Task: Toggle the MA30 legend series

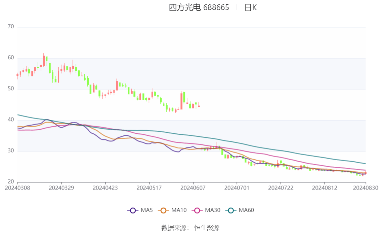Action: point(206,210)
